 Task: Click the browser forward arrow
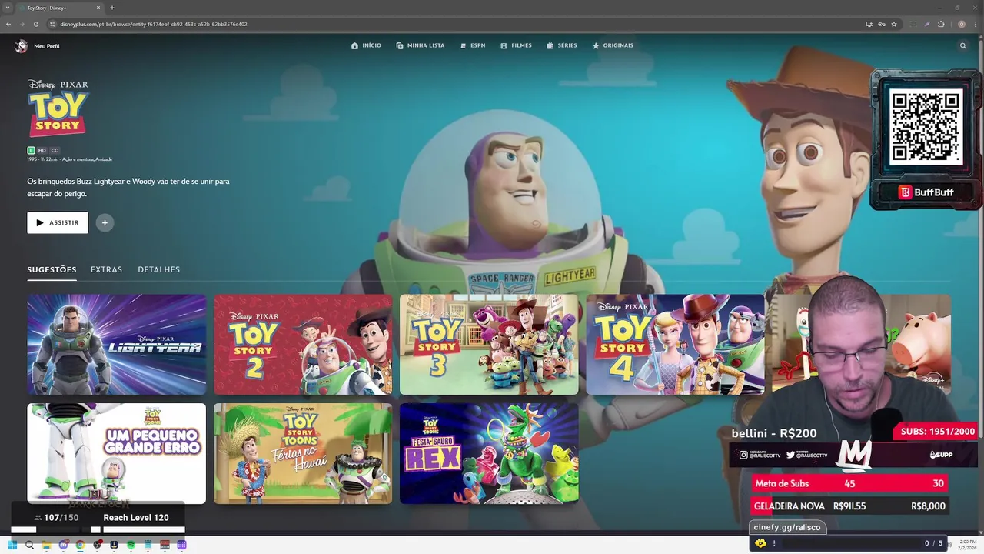point(22,24)
